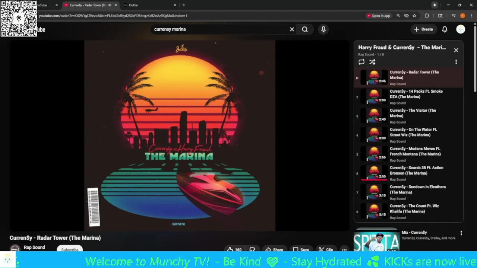Play 14 Packs Ft. Smoke DZA
477x268 pixels.
[408, 97]
